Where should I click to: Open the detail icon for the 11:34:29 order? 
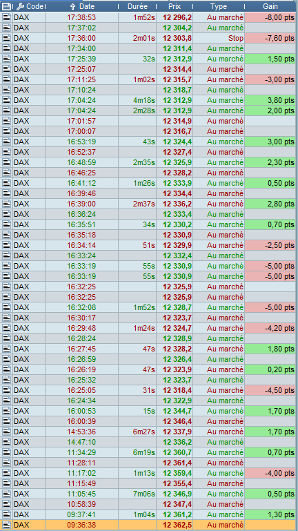pos(6,452)
